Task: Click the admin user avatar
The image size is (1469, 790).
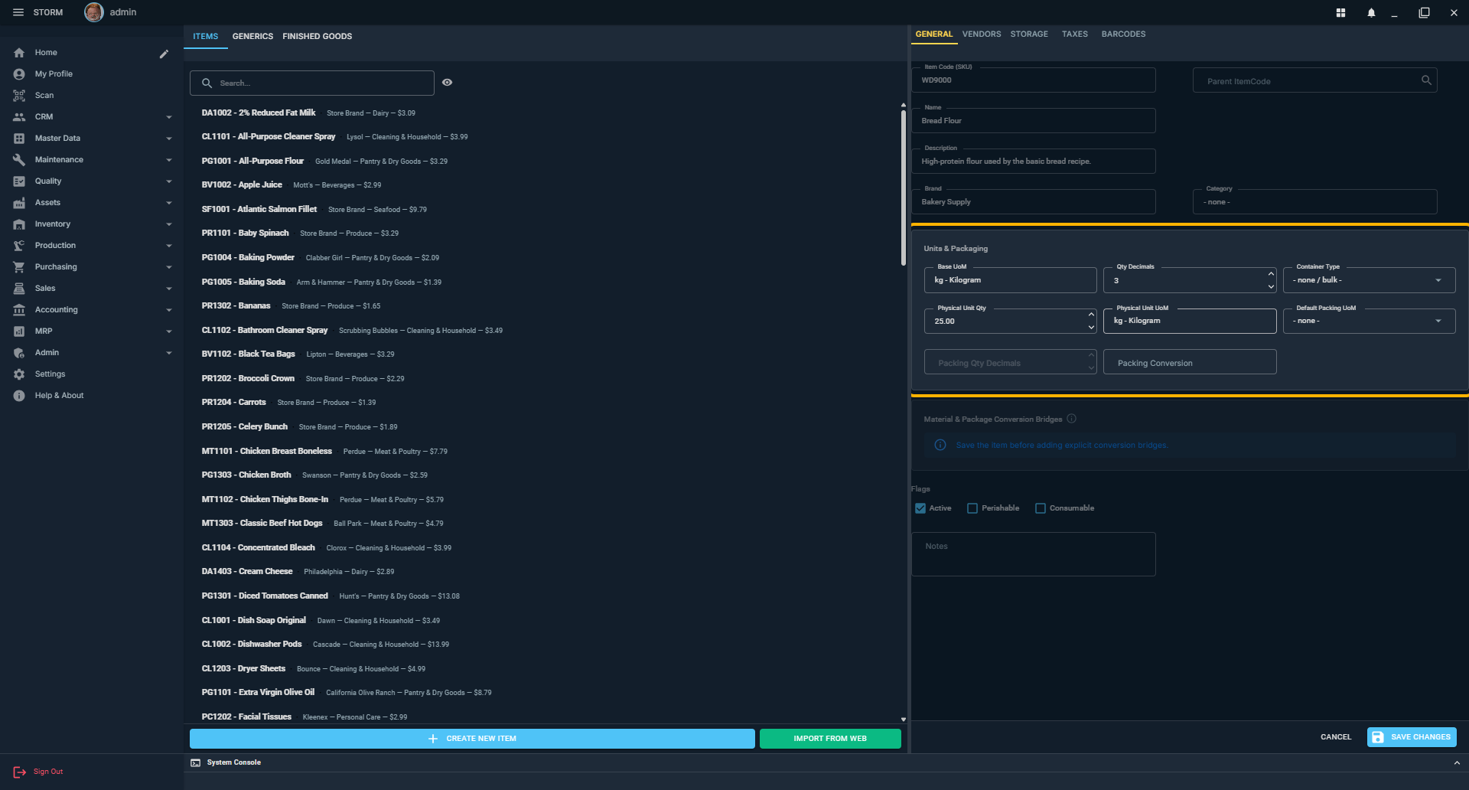Action: [94, 12]
